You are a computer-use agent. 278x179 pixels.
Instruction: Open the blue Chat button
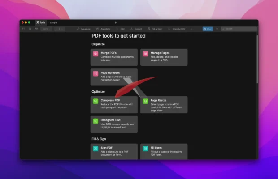pyautogui.click(x=208, y=29)
